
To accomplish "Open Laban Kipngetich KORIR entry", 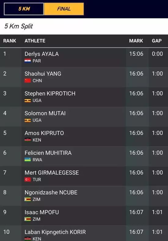I will [55, 232].
